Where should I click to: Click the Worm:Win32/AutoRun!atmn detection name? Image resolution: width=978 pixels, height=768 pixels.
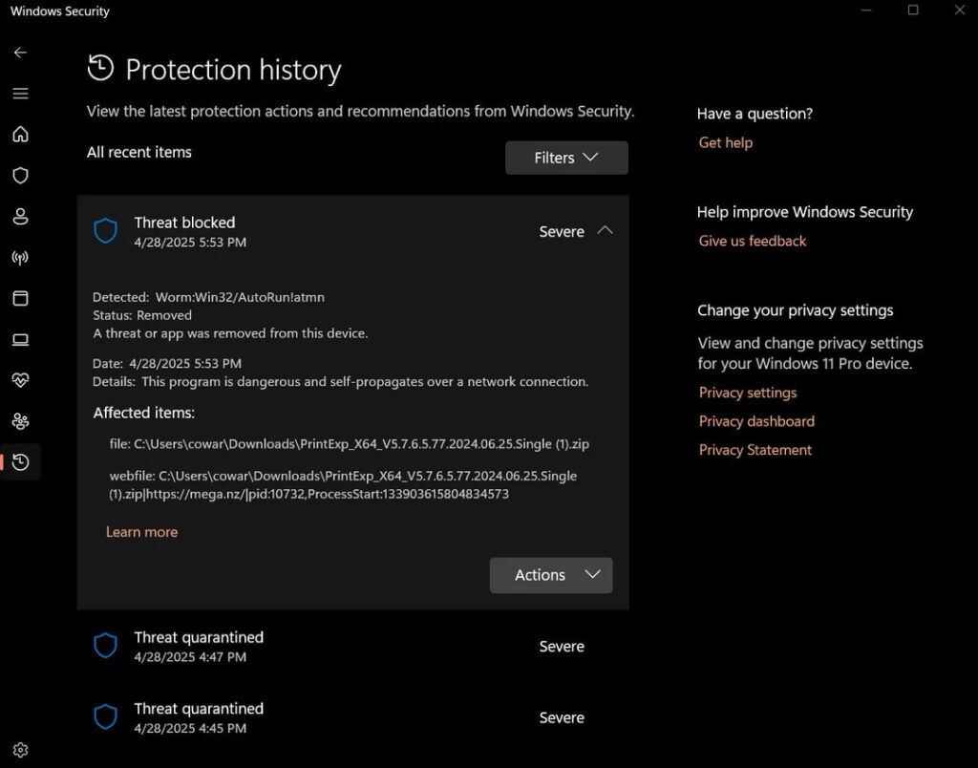coord(240,298)
